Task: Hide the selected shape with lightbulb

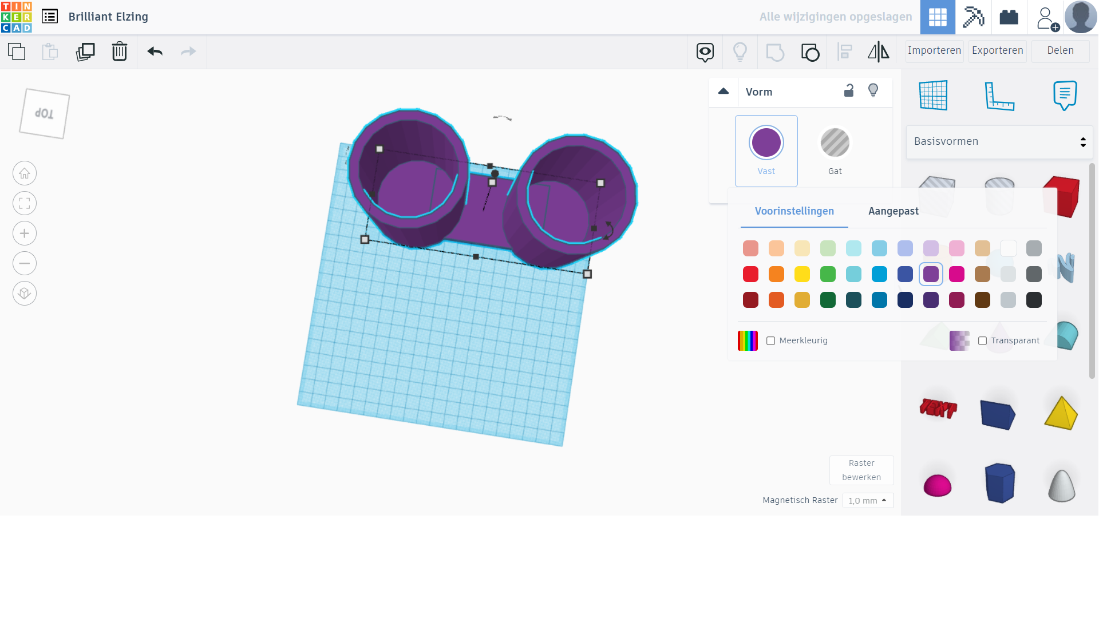Action: [x=873, y=90]
